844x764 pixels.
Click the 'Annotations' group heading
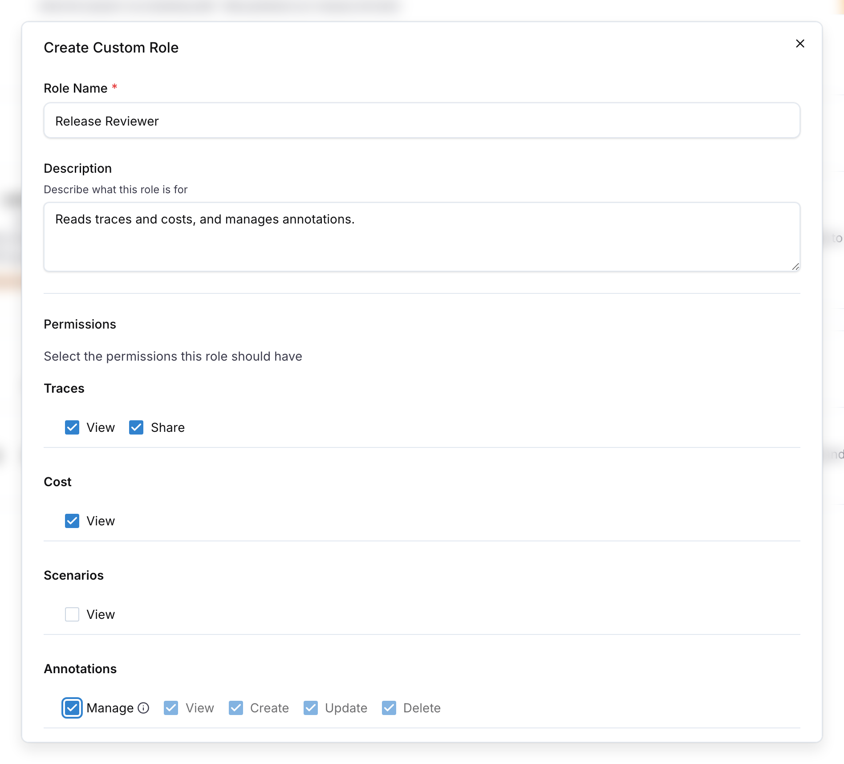tap(80, 669)
